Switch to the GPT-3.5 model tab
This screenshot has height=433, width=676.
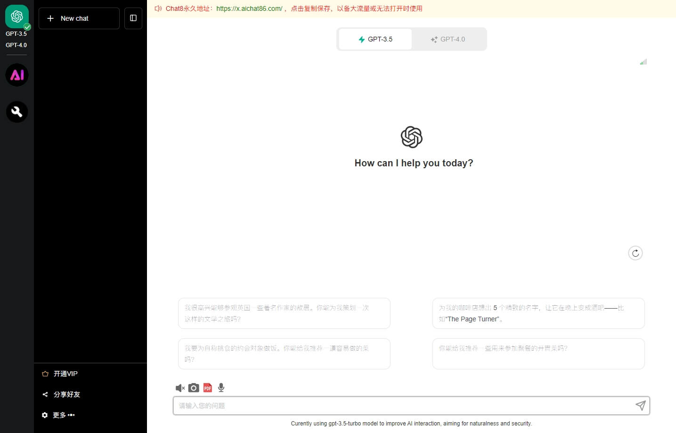(x=375, y=39)
